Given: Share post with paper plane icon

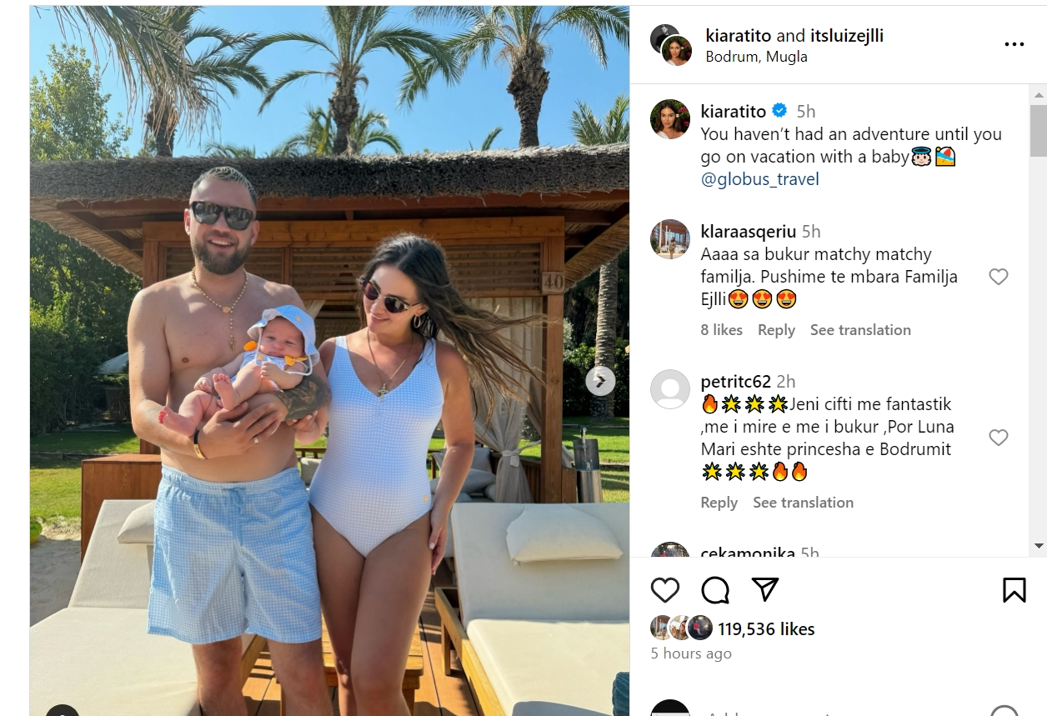Looking at the screenshot, I should (765, 589).
